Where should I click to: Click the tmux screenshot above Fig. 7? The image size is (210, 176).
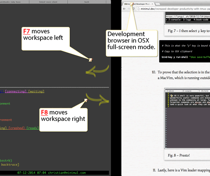click(188, 18)
